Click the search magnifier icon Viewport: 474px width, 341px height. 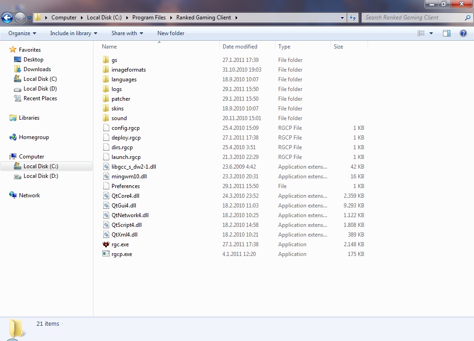point(468,18)
